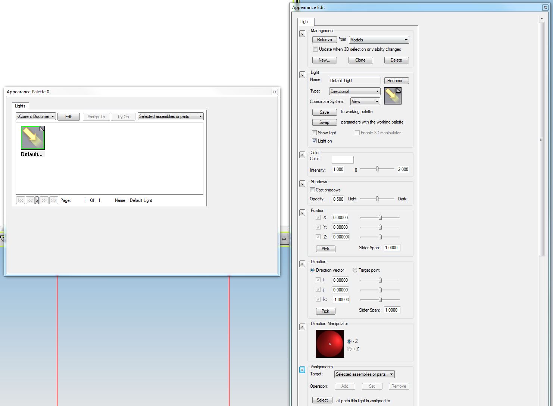The height and width of the screenshot is (406, 553).
Task: Collapse the Direction Manipulator section arrow
Action: 302,327
